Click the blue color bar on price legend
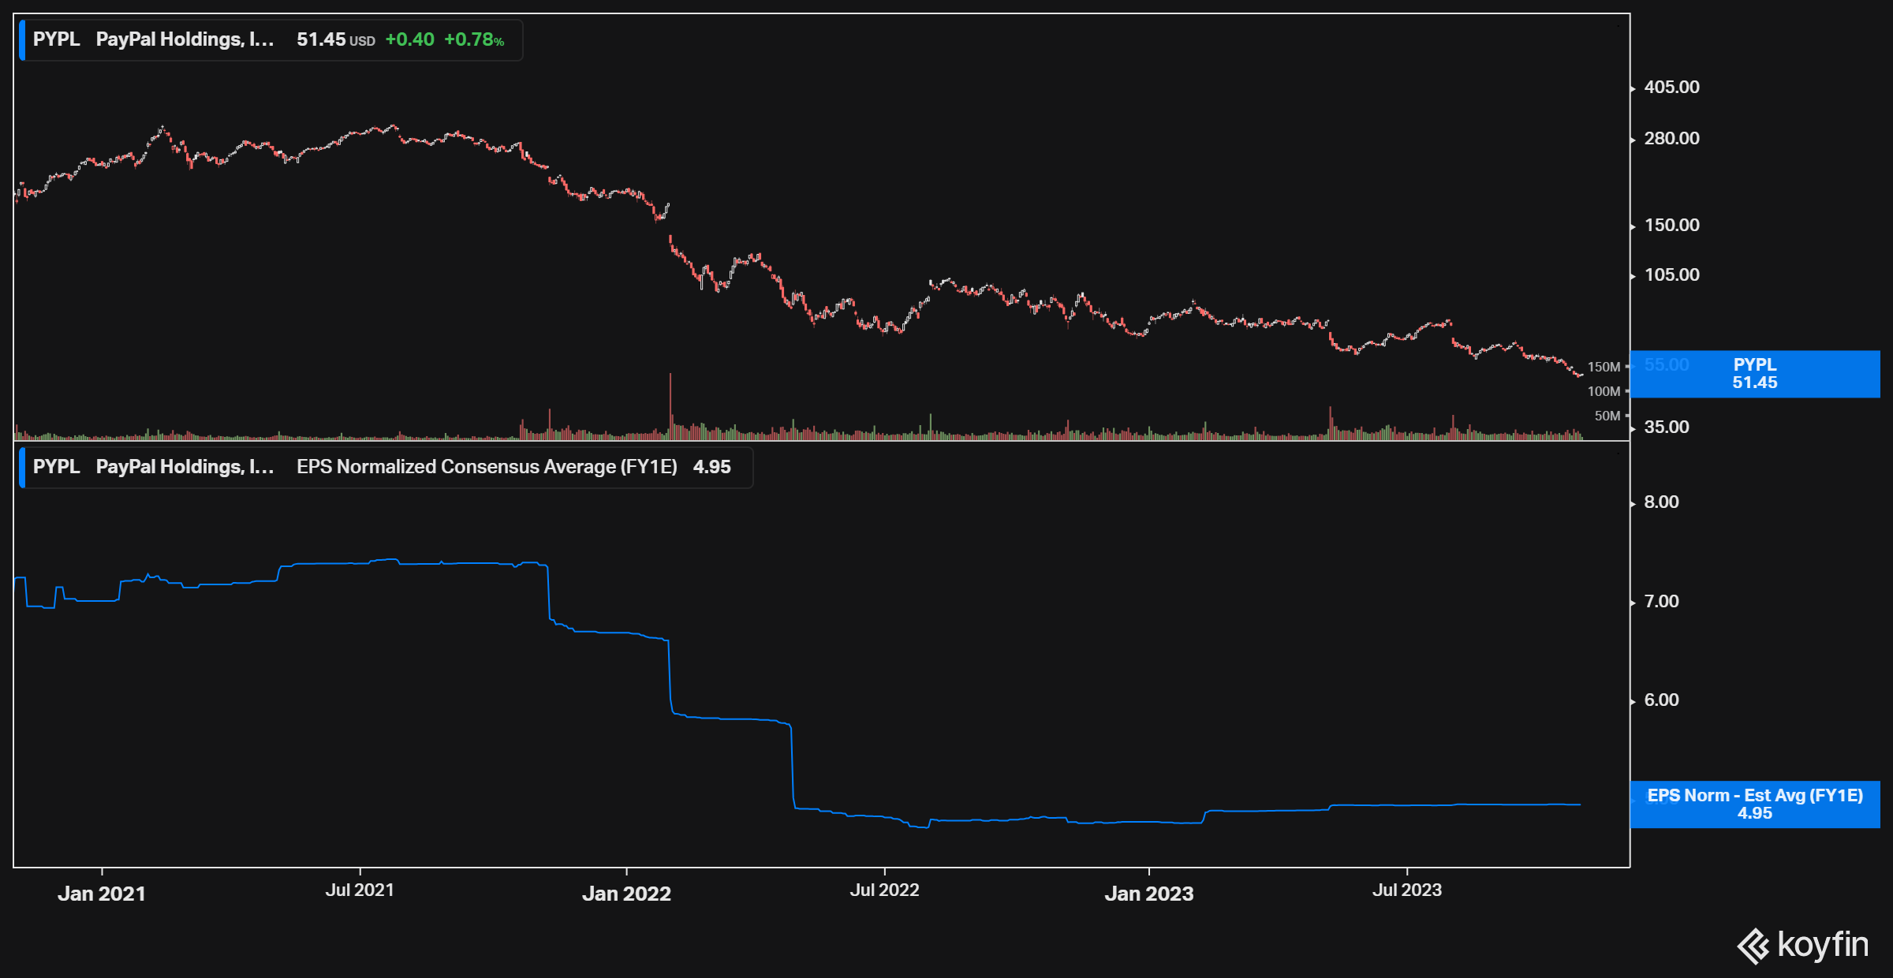 tap(22, 40)
